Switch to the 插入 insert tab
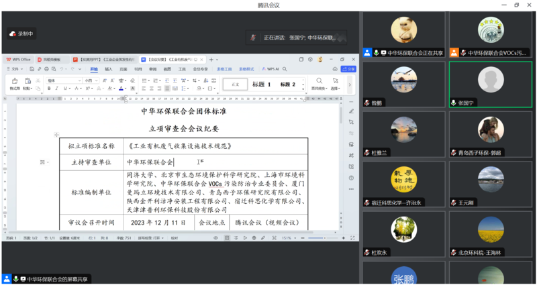 click(x=109, y=69)
